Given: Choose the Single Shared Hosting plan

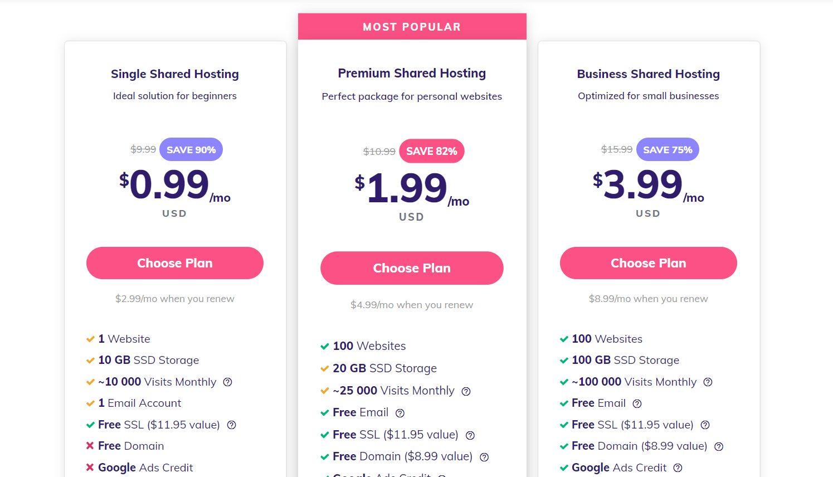Looking at the screenshot, I should 175,263.
